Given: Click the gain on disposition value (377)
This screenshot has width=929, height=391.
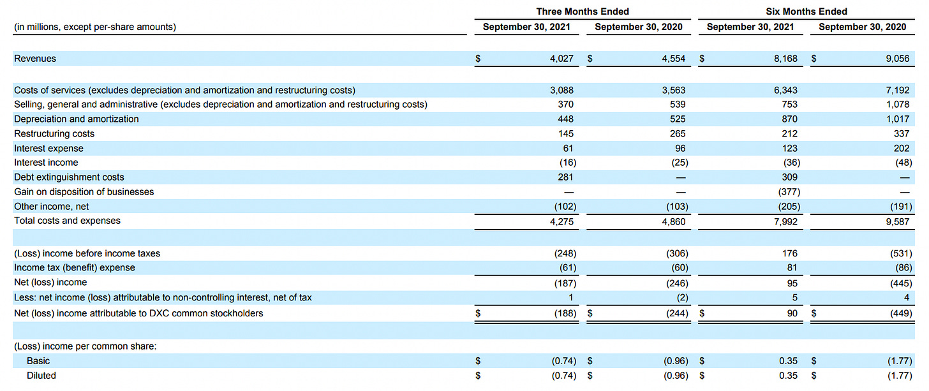Looking at the screenshot, I should [789, 192].
